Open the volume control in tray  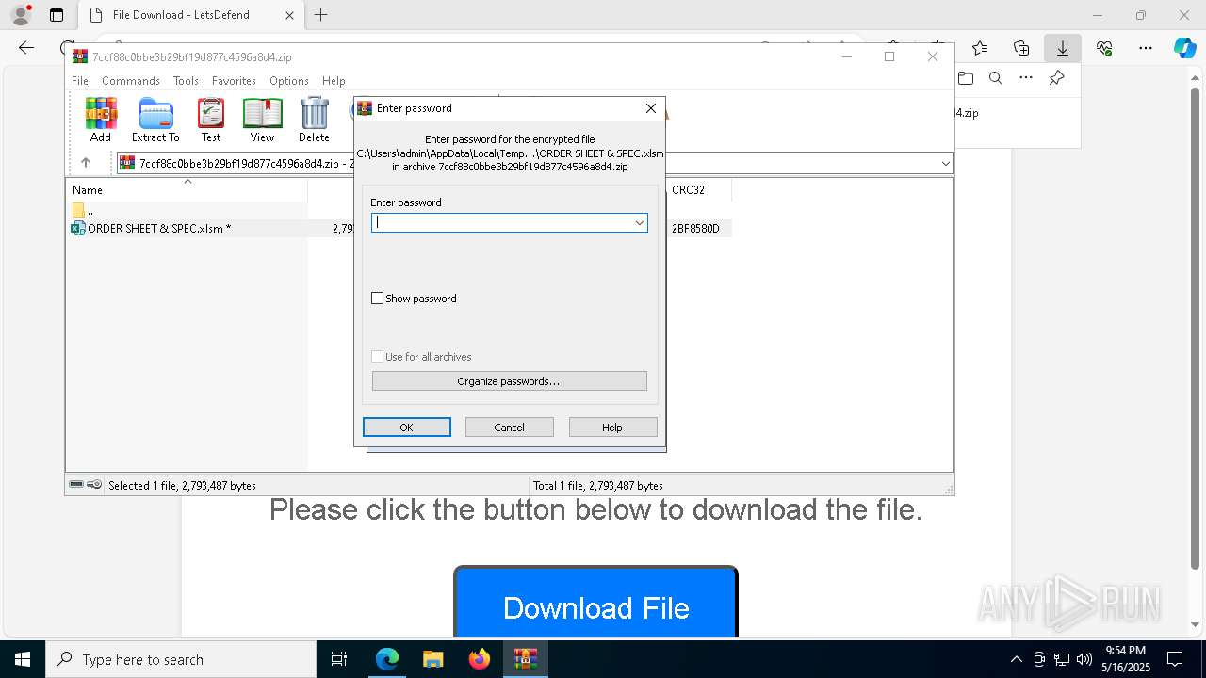1084,659
